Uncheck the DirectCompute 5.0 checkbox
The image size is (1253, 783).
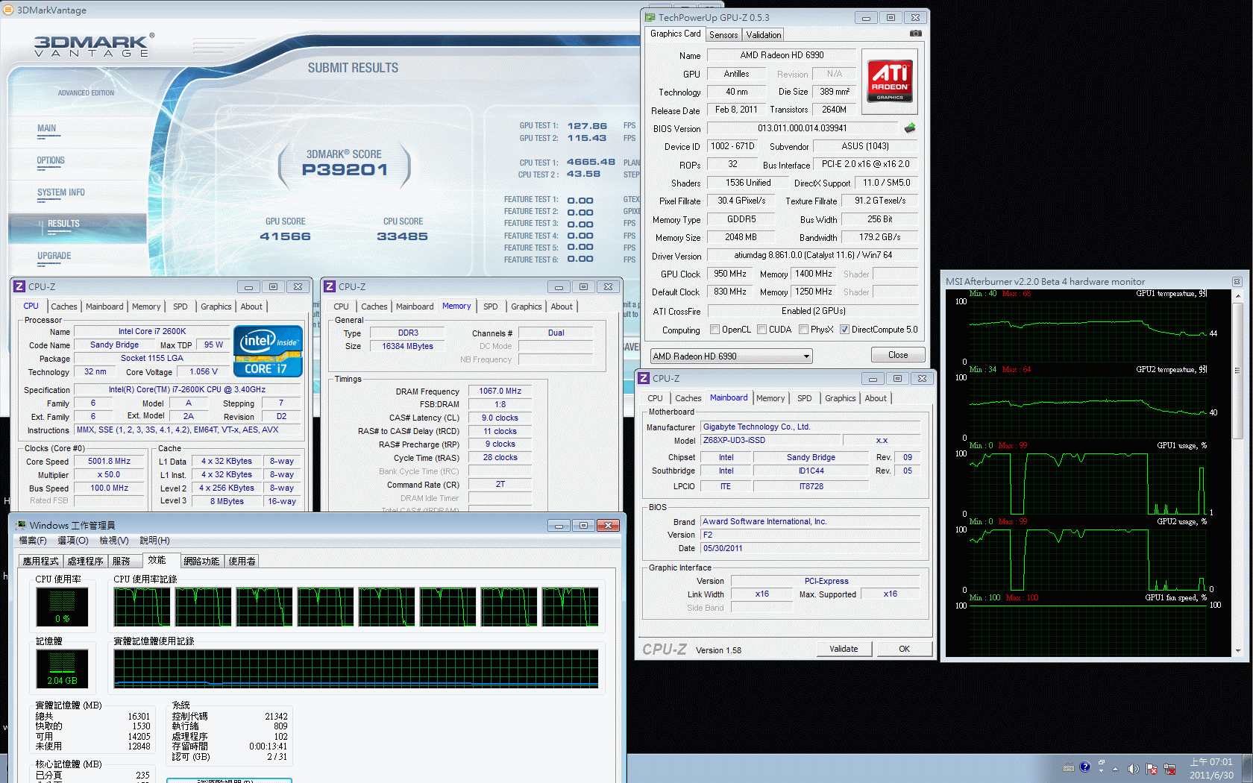[844, 330]
